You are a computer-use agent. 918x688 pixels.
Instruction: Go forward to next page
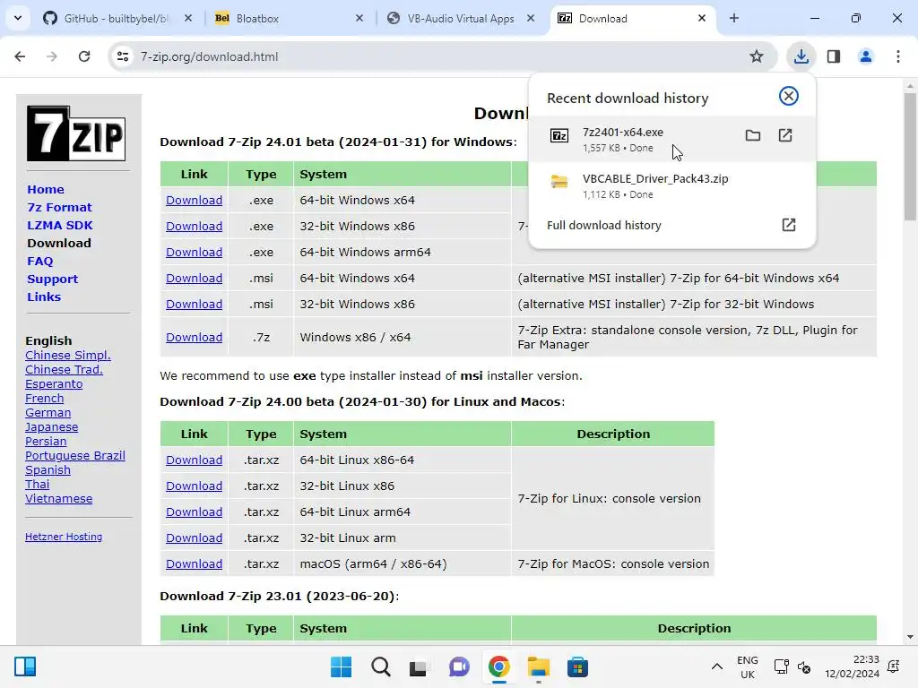point(52,56)
